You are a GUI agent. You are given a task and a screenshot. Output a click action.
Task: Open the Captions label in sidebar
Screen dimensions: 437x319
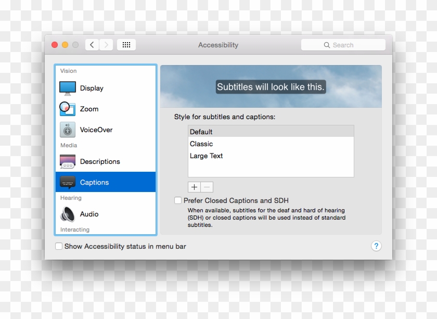95,182
